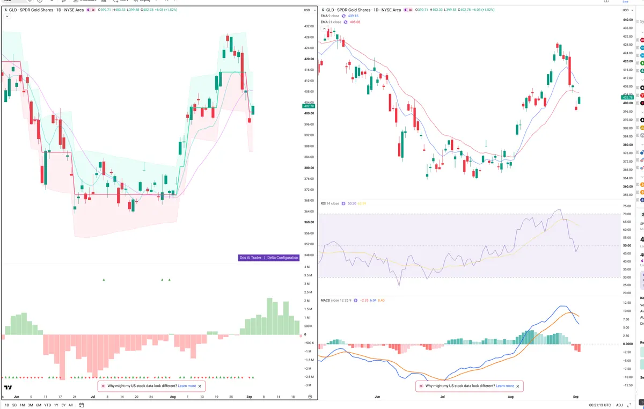The image size is (644, 409).
Task: Click the dollar symbol icon beside left GLD title
Action: coord(5,10)
